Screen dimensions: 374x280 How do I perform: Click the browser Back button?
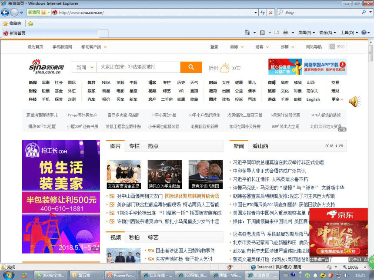5,13
